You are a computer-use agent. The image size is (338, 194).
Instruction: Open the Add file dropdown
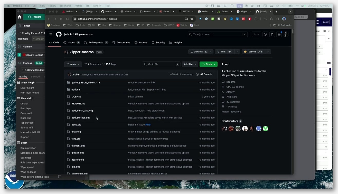190,64
